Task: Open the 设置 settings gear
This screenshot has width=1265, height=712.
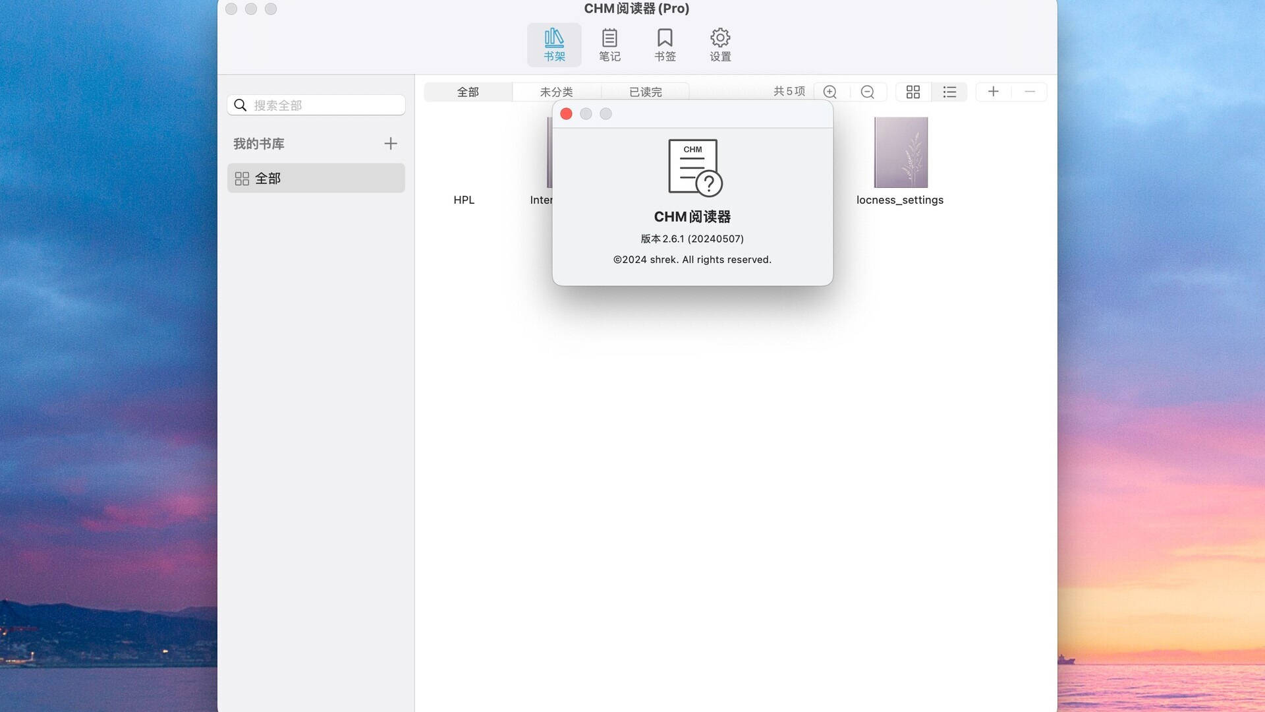Action: click(720, 45)
